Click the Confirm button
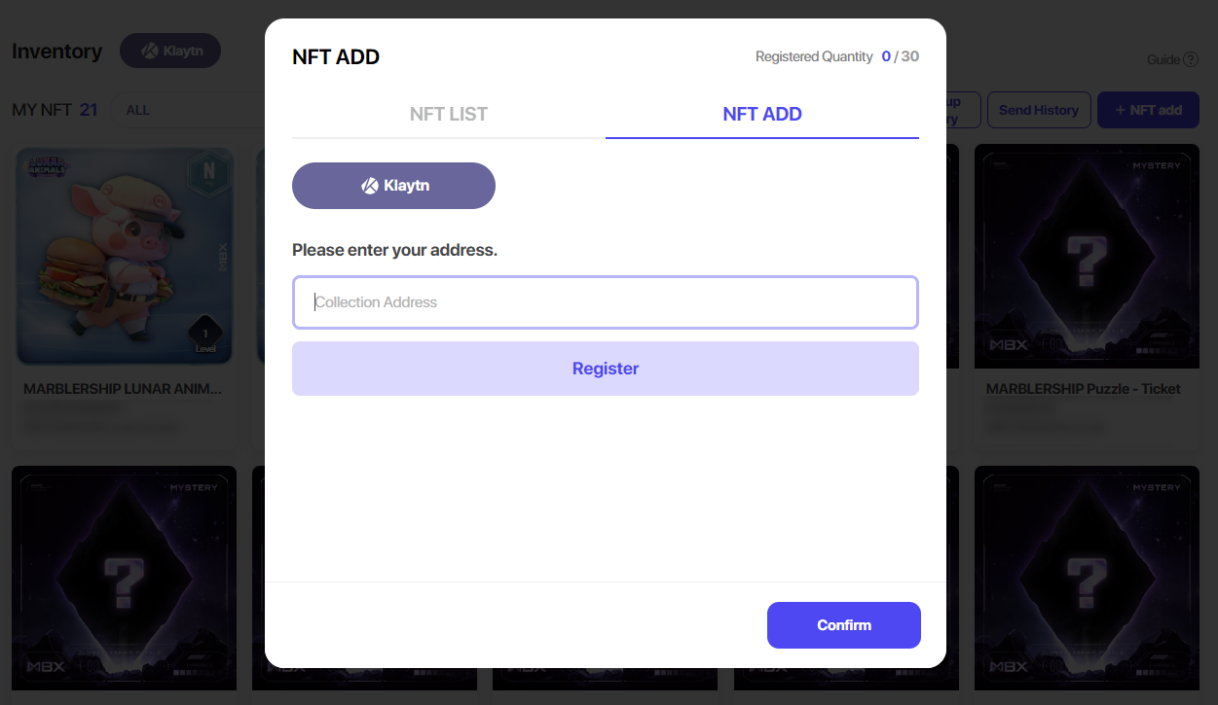The image size is (1218, 705). (843, 625)
